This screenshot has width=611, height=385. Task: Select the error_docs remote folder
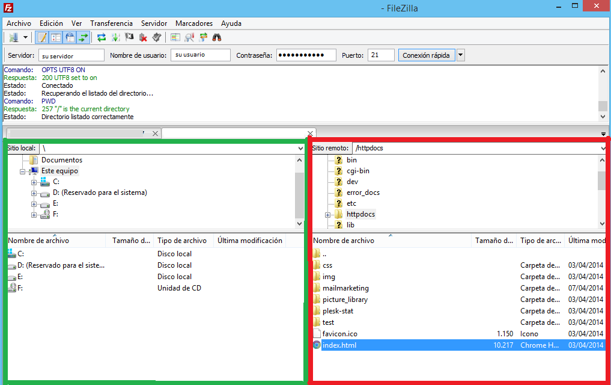coord(363,192)
